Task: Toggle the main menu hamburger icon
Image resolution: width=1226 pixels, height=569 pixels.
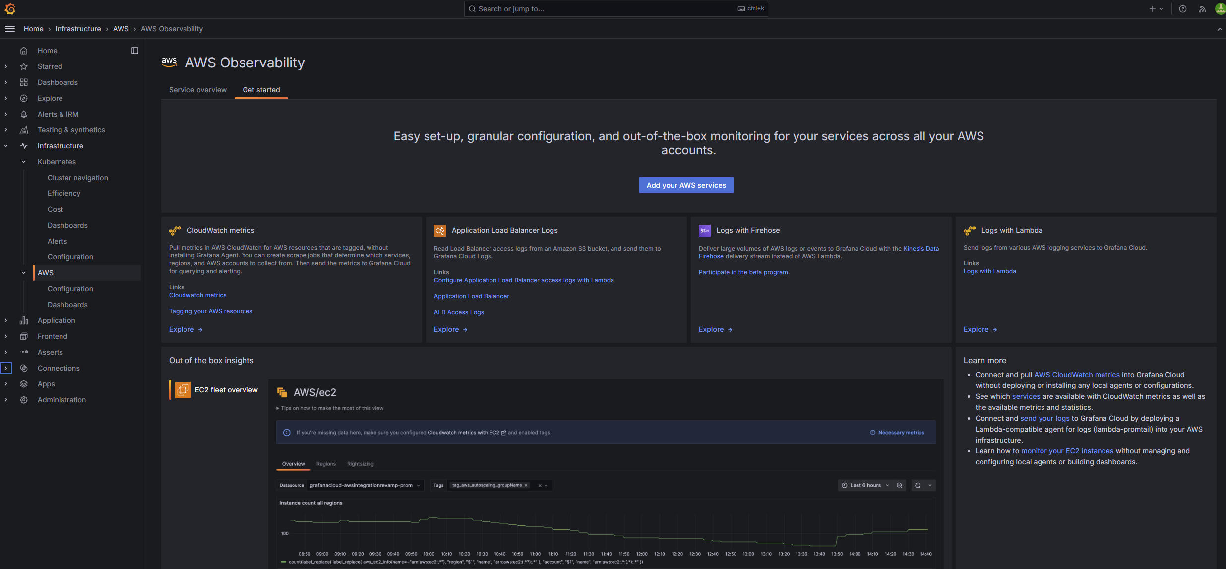Action: [x=9, y=28]
